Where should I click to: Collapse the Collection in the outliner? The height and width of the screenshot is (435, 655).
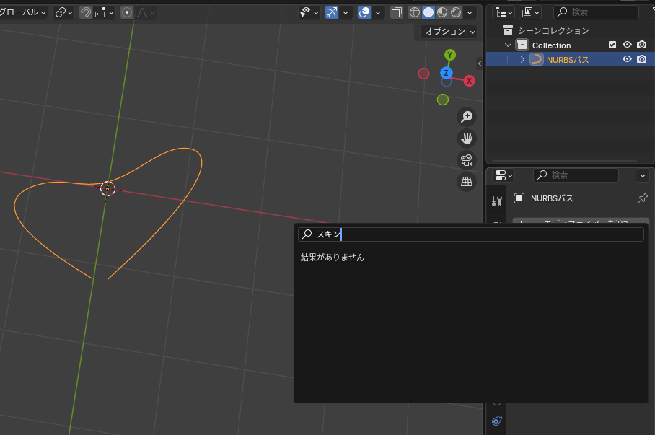(508, 45)
